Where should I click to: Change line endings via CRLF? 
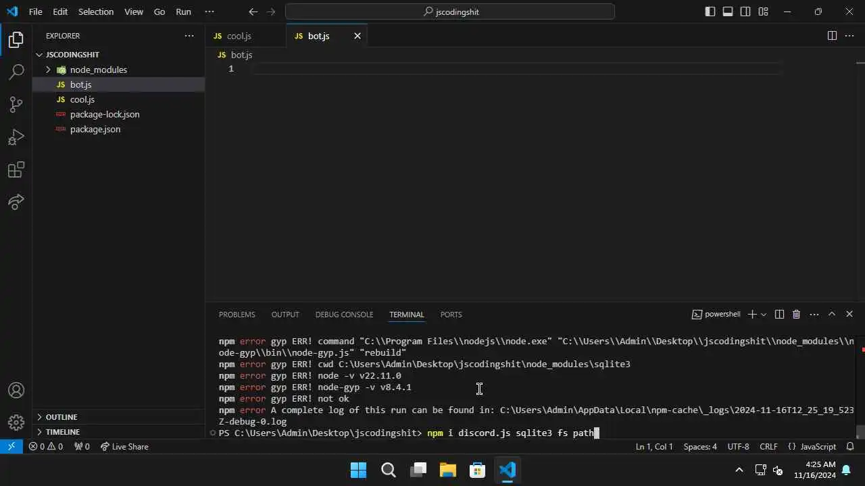(x=768, y=447)
